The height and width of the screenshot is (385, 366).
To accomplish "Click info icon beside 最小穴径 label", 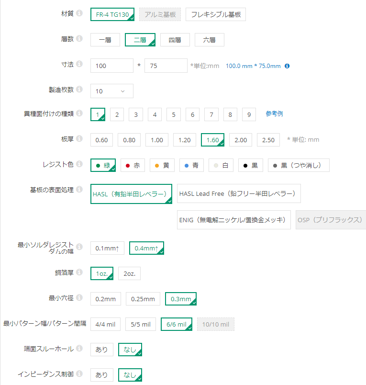I will point(79,297).
